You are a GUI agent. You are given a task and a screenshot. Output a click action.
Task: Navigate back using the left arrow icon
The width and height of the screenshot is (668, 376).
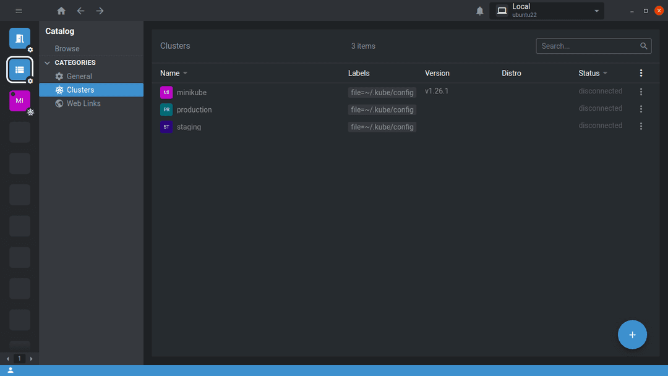click(x=80, y=11)
